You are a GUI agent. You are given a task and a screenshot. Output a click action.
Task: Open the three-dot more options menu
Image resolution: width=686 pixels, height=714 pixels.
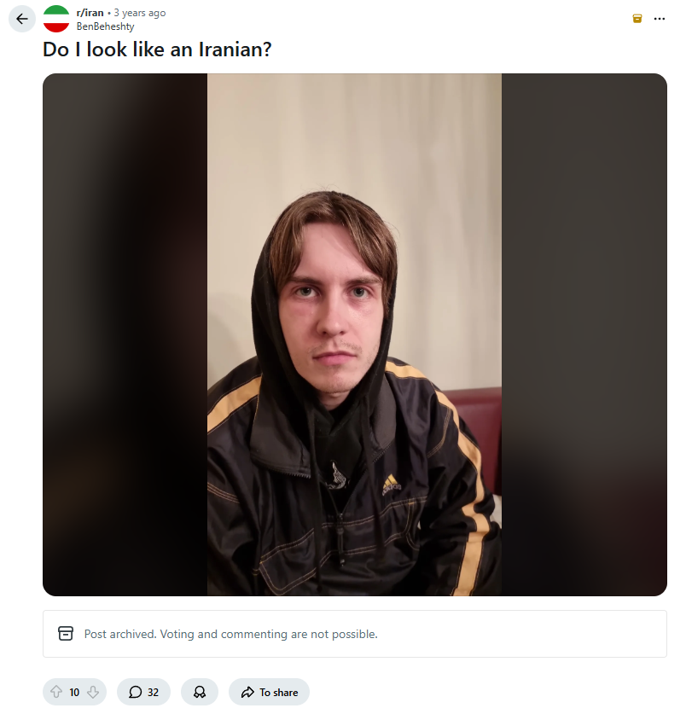tap(660, 19)
